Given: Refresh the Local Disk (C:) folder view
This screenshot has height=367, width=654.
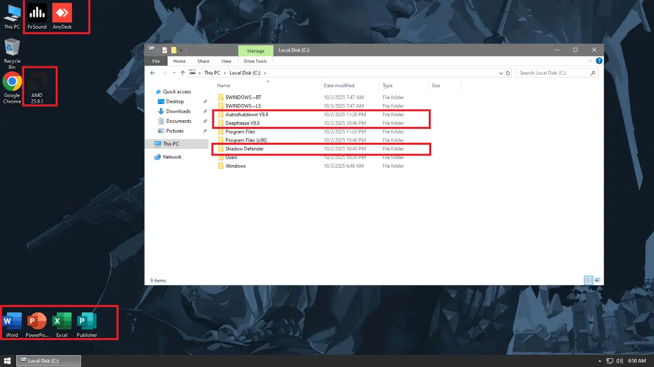Looking at the screenshot, I should tap(508, 73).
